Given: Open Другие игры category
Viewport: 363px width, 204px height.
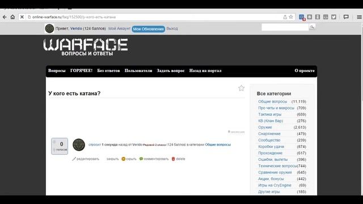Looking at the screenshot, I should pos(269,192).
